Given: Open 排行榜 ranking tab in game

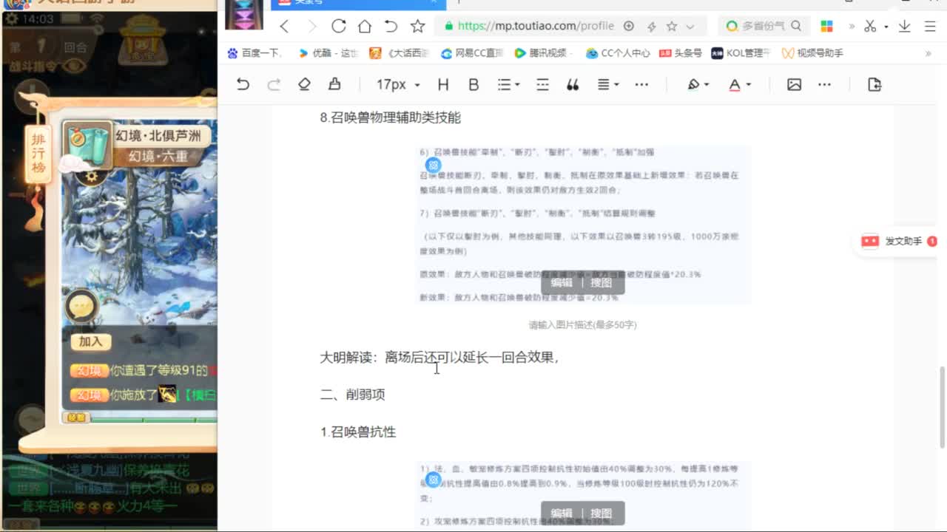Looking at the screenshot, I should click(x=38, y=154).
